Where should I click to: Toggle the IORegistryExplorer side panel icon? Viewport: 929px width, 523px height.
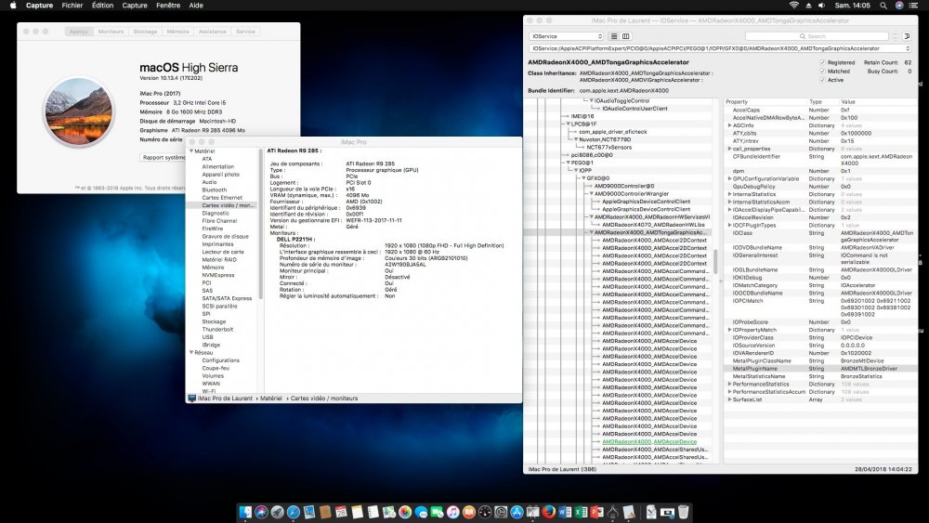tap(907, 36)
